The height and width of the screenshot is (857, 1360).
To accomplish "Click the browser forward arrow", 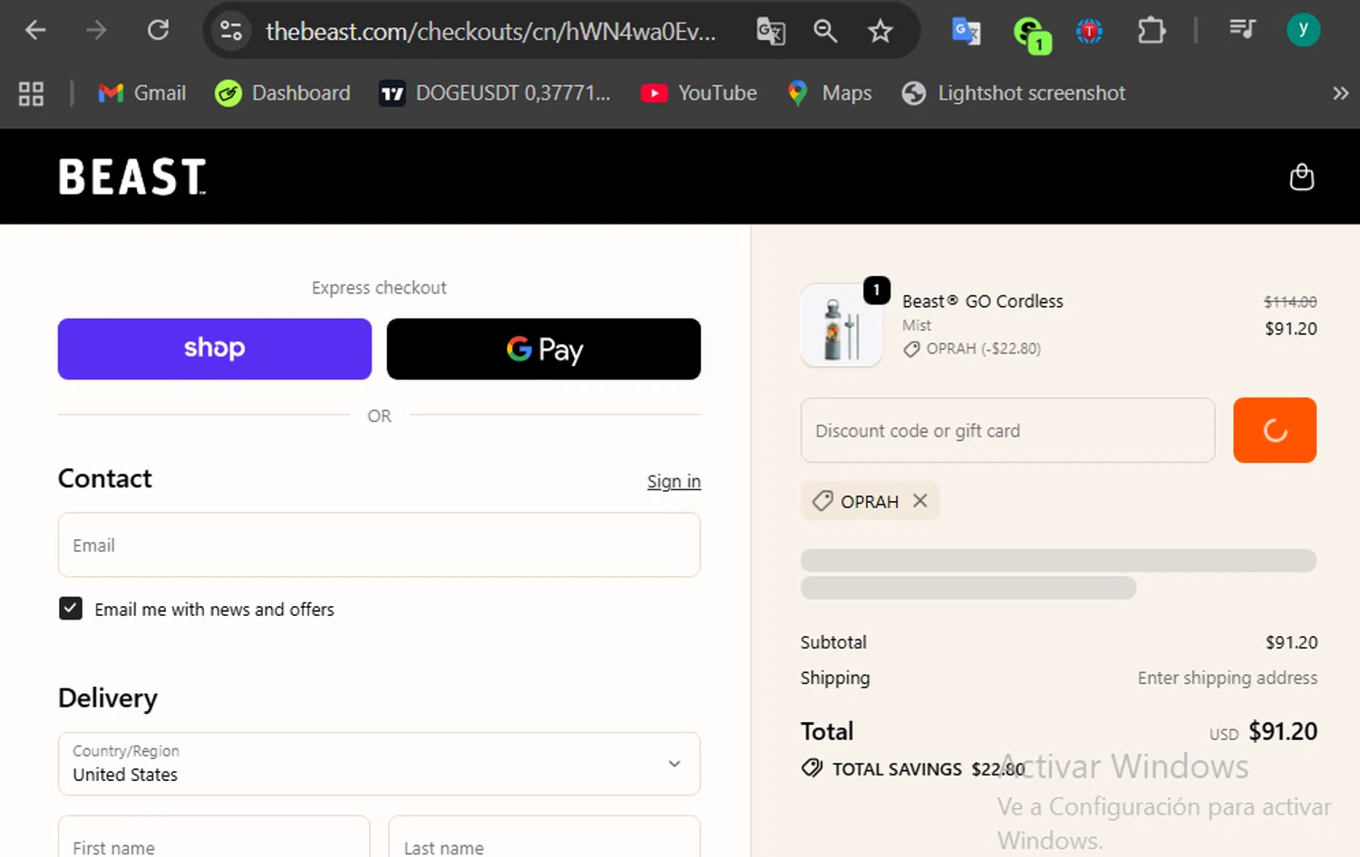I will [96, 31].
